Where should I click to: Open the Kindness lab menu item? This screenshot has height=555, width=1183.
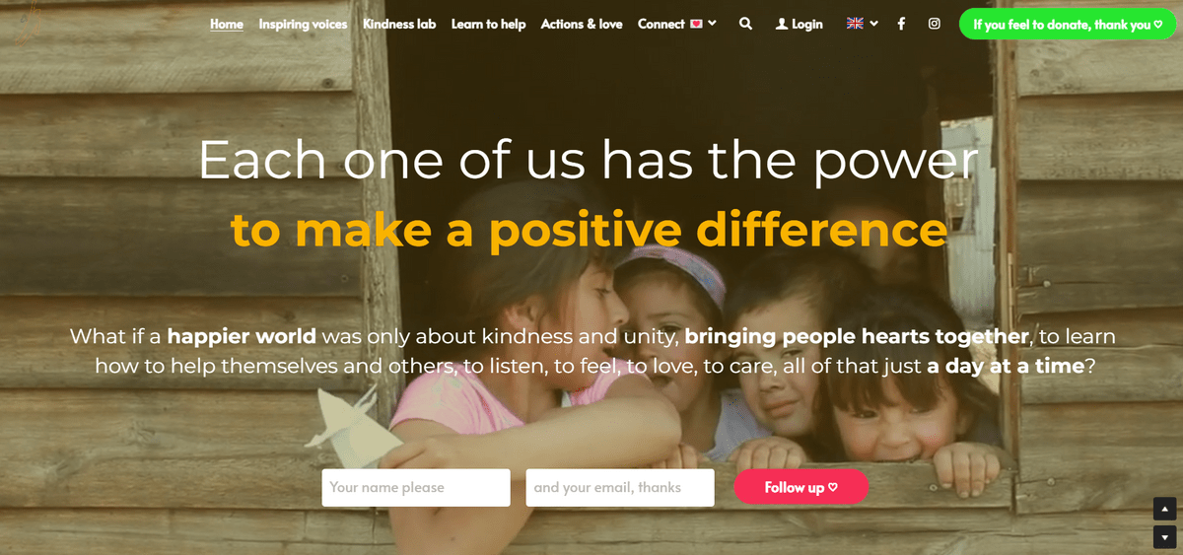(399, 24)
